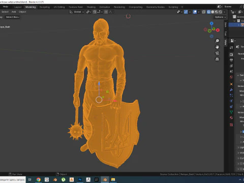Screen dimensions: 244x183
Task: Open the sidebar Item tab
Action: [226, 25]
